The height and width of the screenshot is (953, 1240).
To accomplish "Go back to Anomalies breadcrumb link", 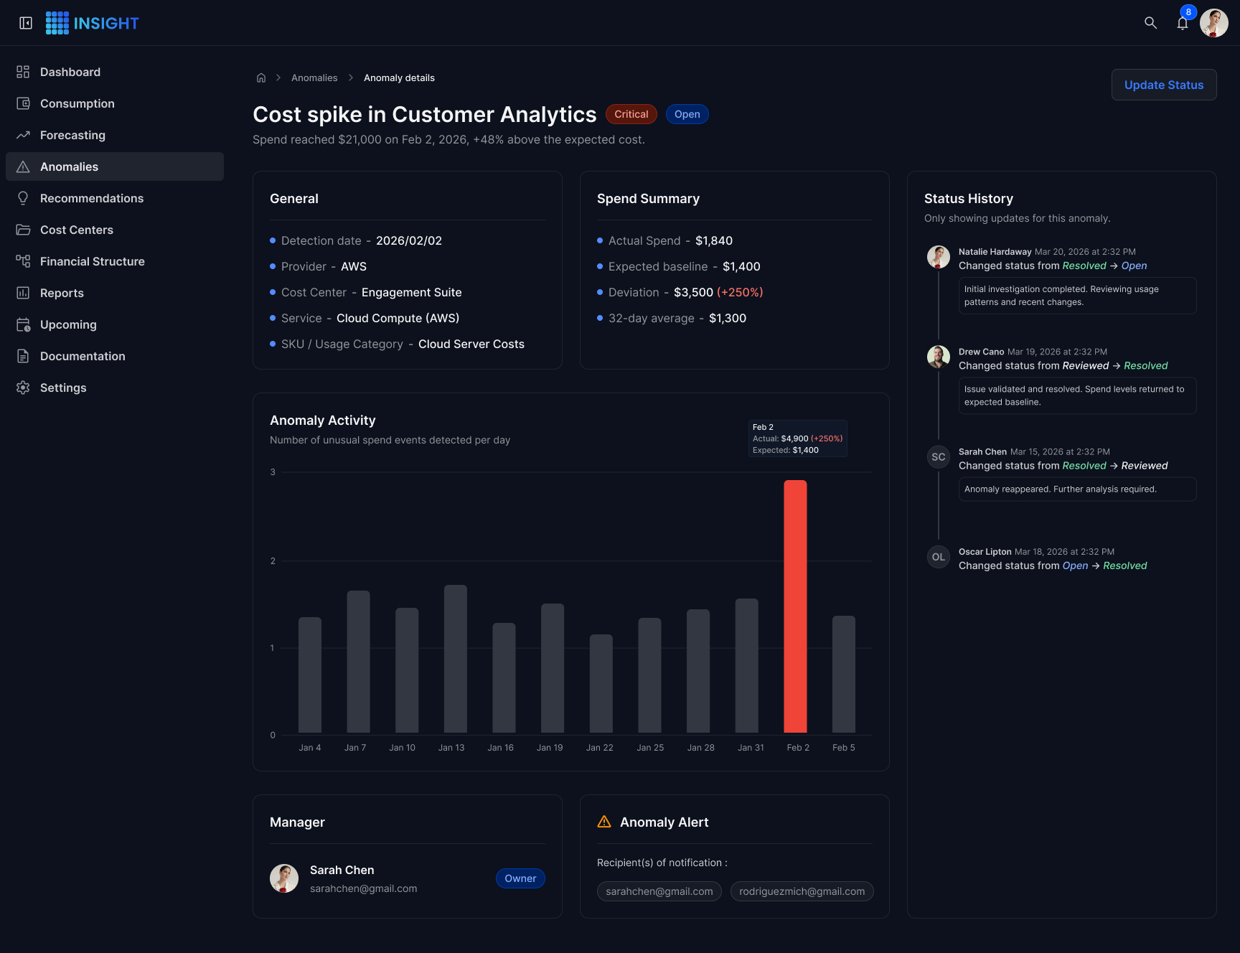I will pos(314,78).
